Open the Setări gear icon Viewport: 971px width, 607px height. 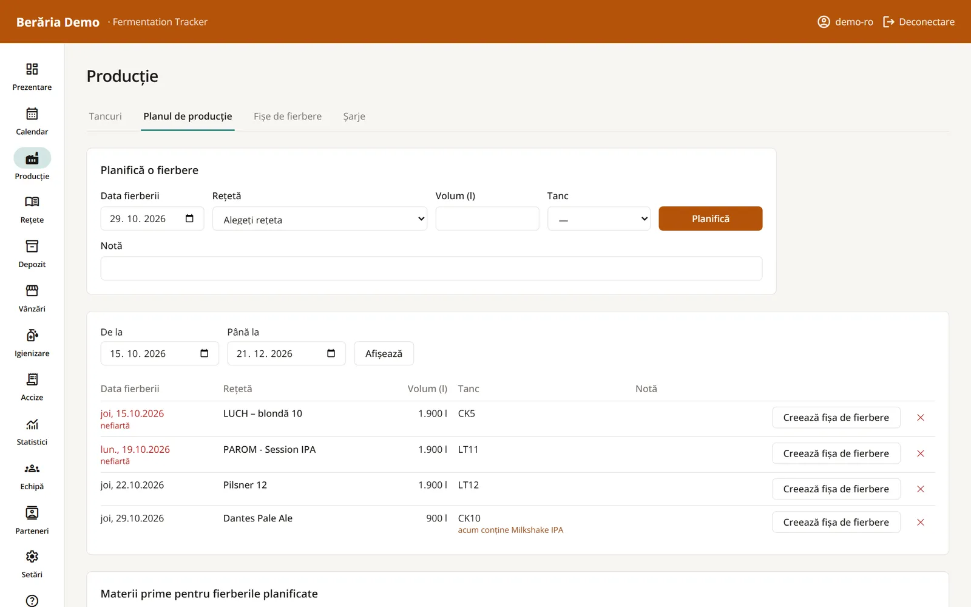coord(32,557)
